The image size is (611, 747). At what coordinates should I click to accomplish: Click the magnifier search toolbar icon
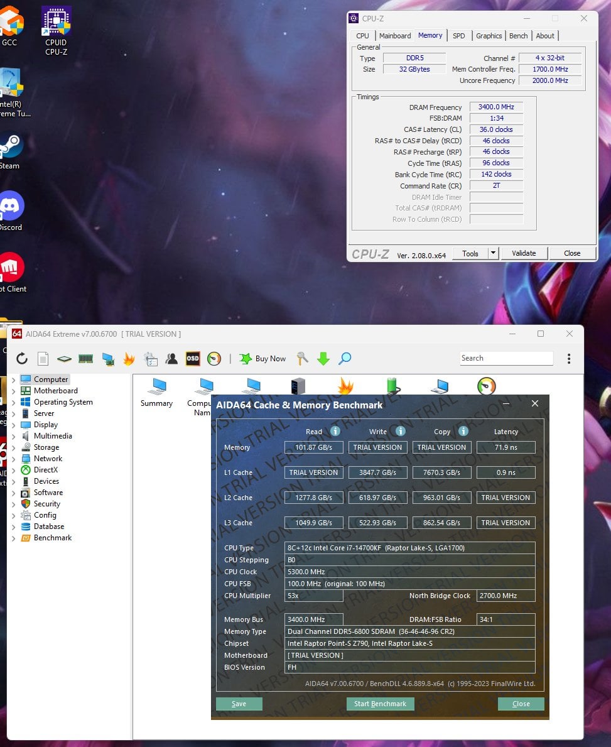[x=345, y=359]
